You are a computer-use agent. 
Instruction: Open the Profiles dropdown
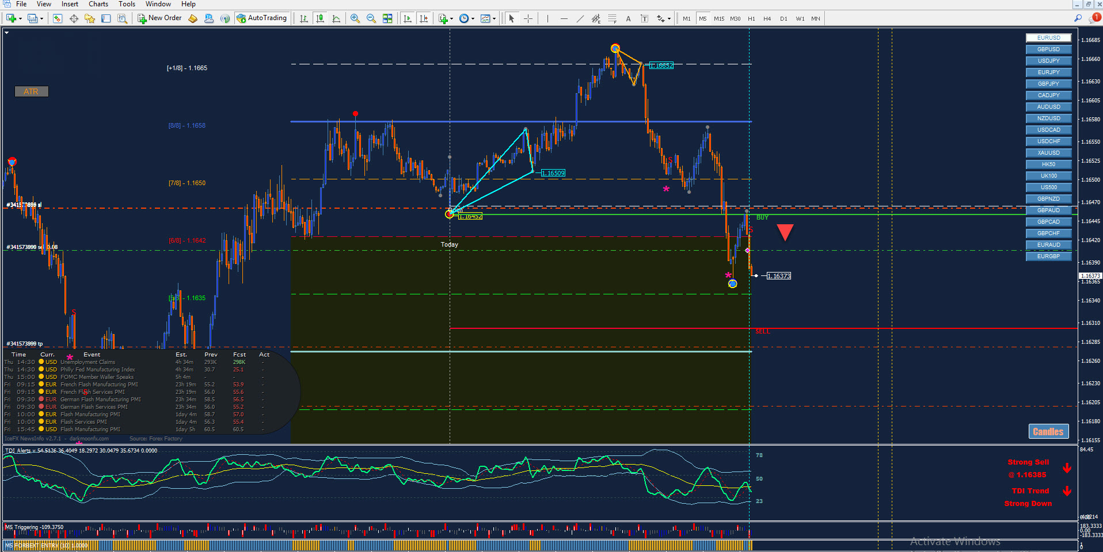pyautogui.click(x=36, y=18)
